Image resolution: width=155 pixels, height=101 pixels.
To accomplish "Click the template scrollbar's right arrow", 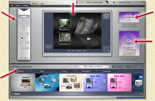I will [142, 94].
